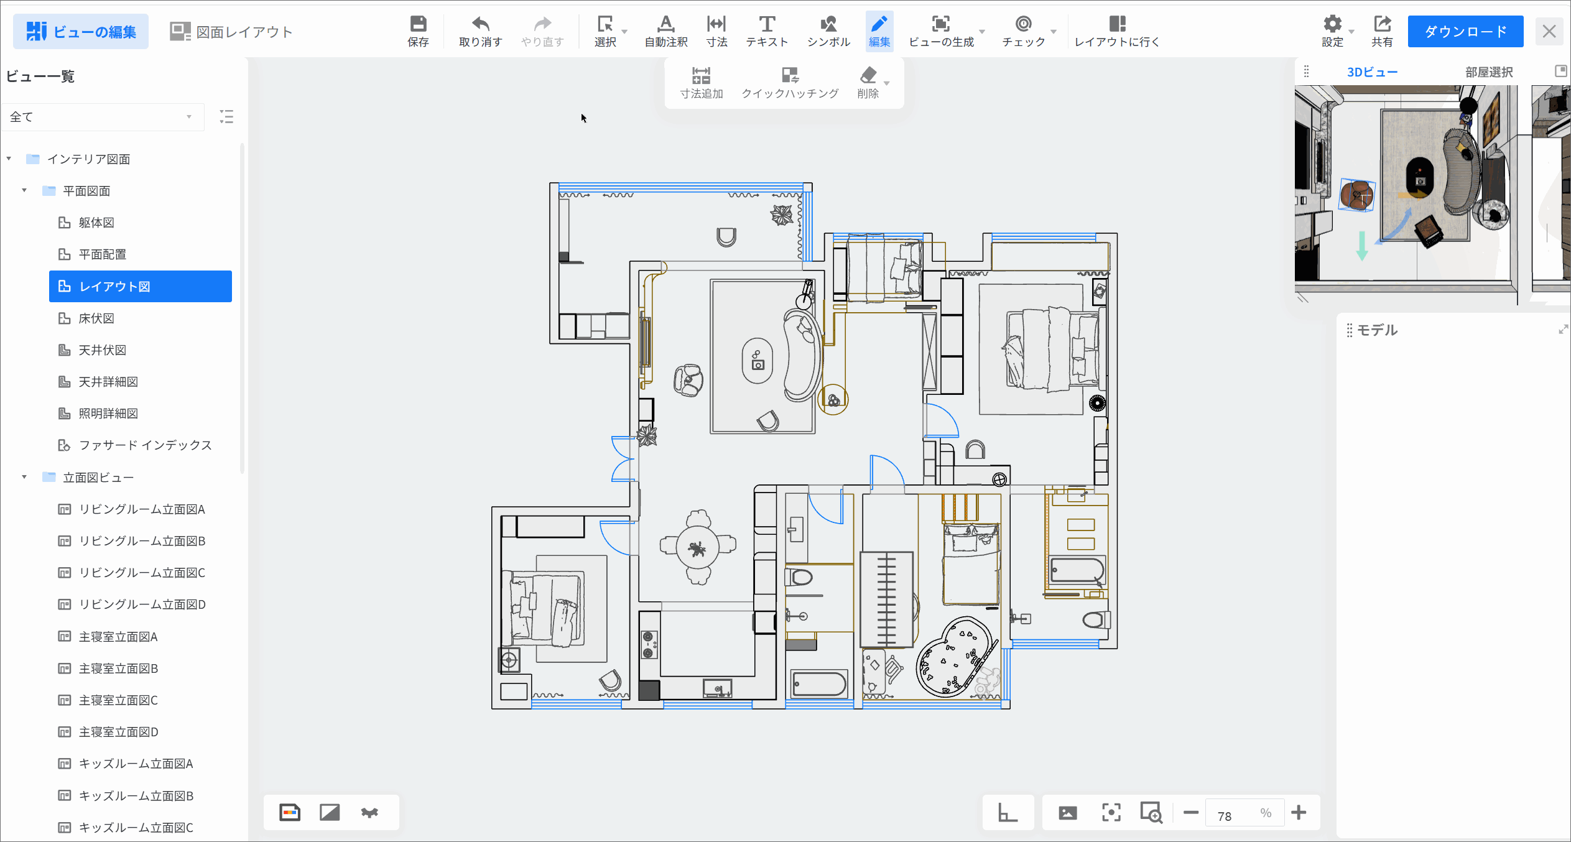
Task: Select the 3Dビュー tab
Action: pos(1372,72)
